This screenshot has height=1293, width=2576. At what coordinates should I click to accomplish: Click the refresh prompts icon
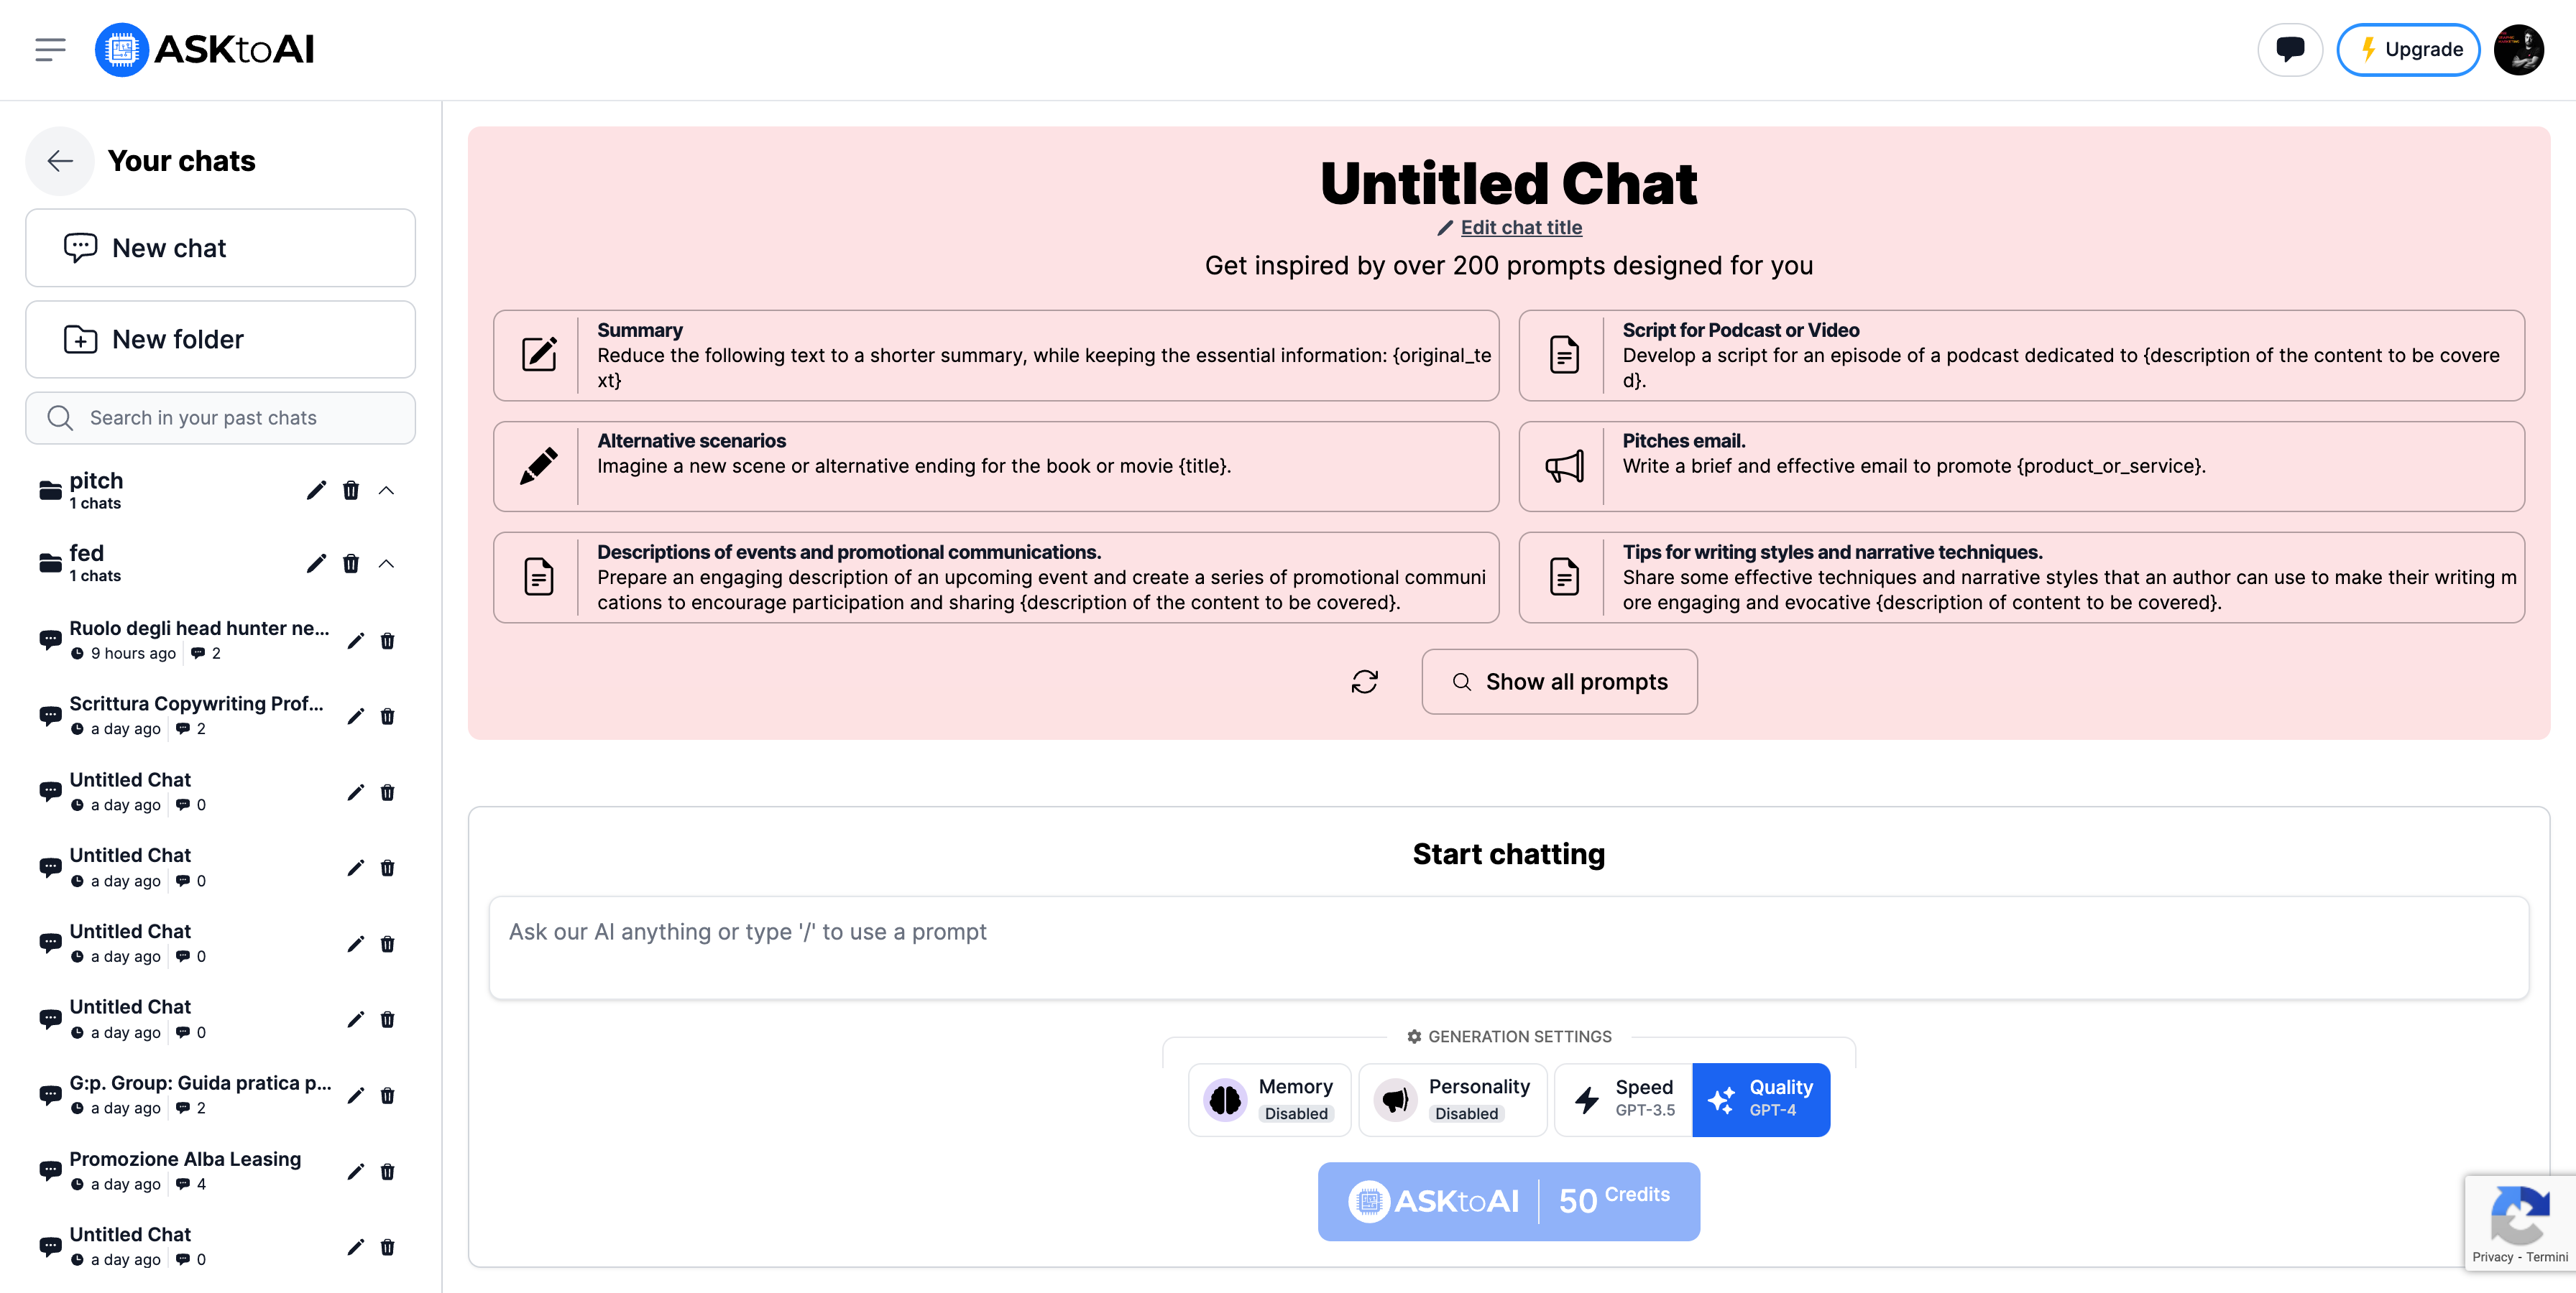coord(1366,680)
